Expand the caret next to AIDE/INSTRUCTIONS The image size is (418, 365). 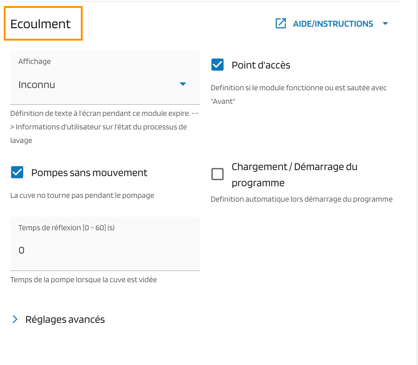(x=385, y=24)
